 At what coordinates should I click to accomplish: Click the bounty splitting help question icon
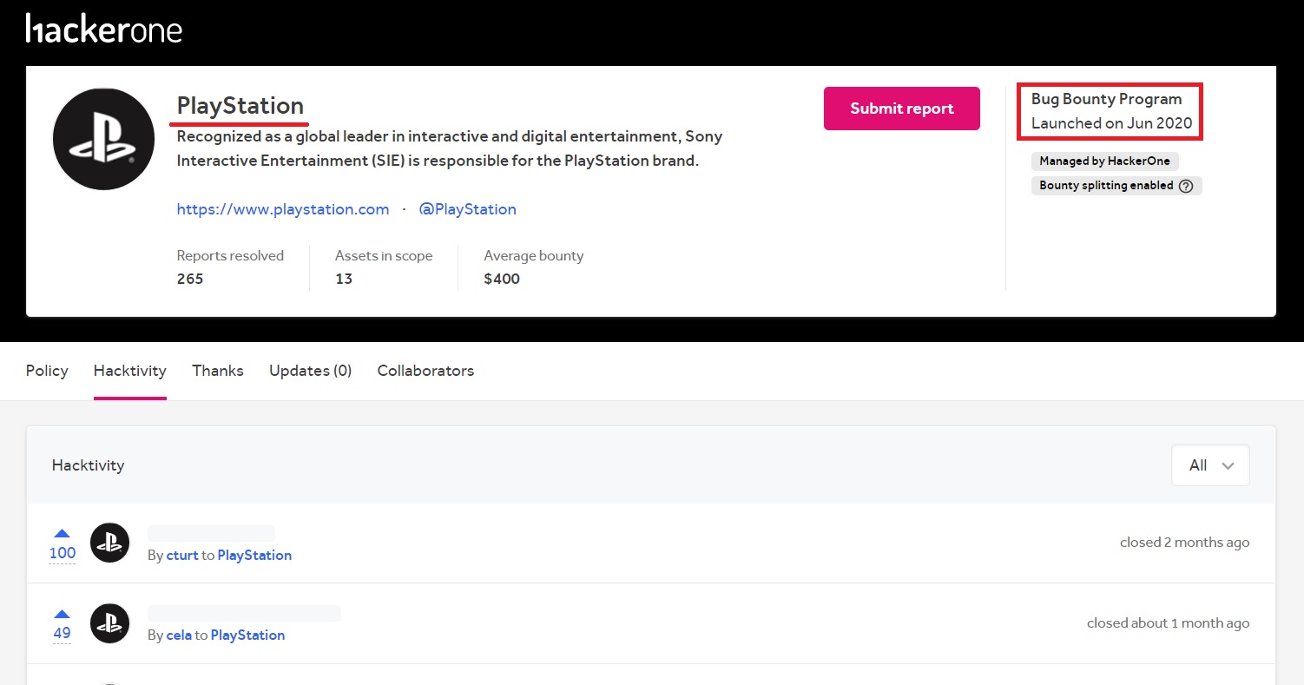[1186, 186]
